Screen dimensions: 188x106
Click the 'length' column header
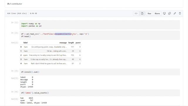click(x=71, y=43)
